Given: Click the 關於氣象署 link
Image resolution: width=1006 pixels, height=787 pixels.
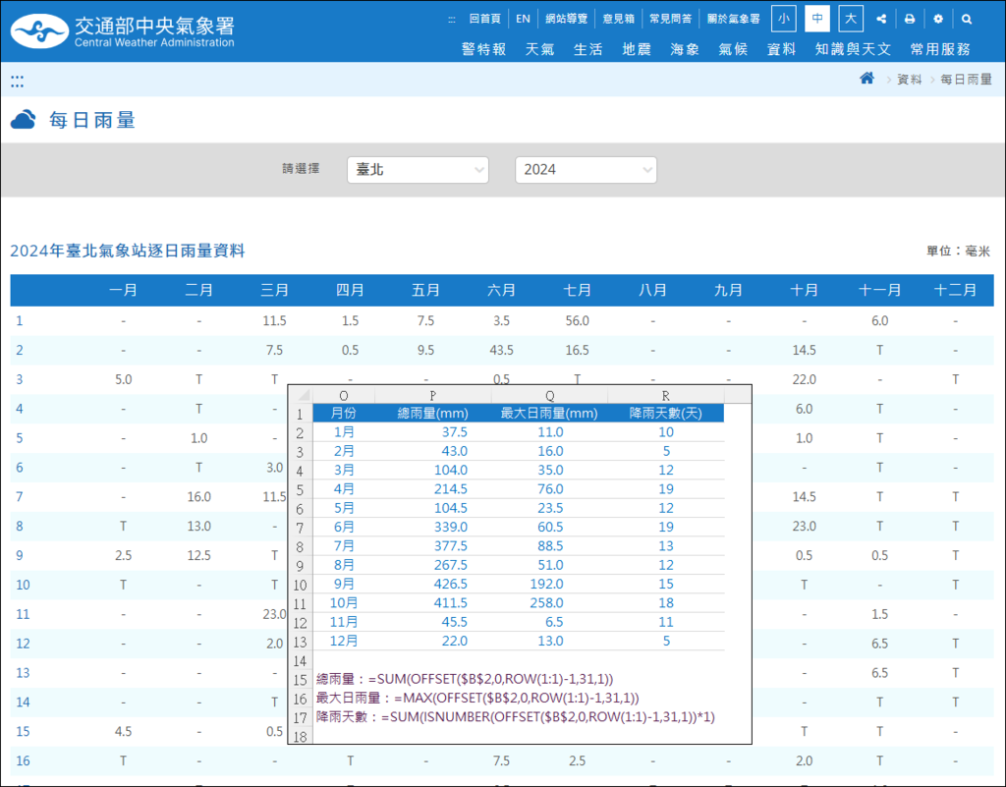Looking at the screenshot, I should tap(733, 19).
